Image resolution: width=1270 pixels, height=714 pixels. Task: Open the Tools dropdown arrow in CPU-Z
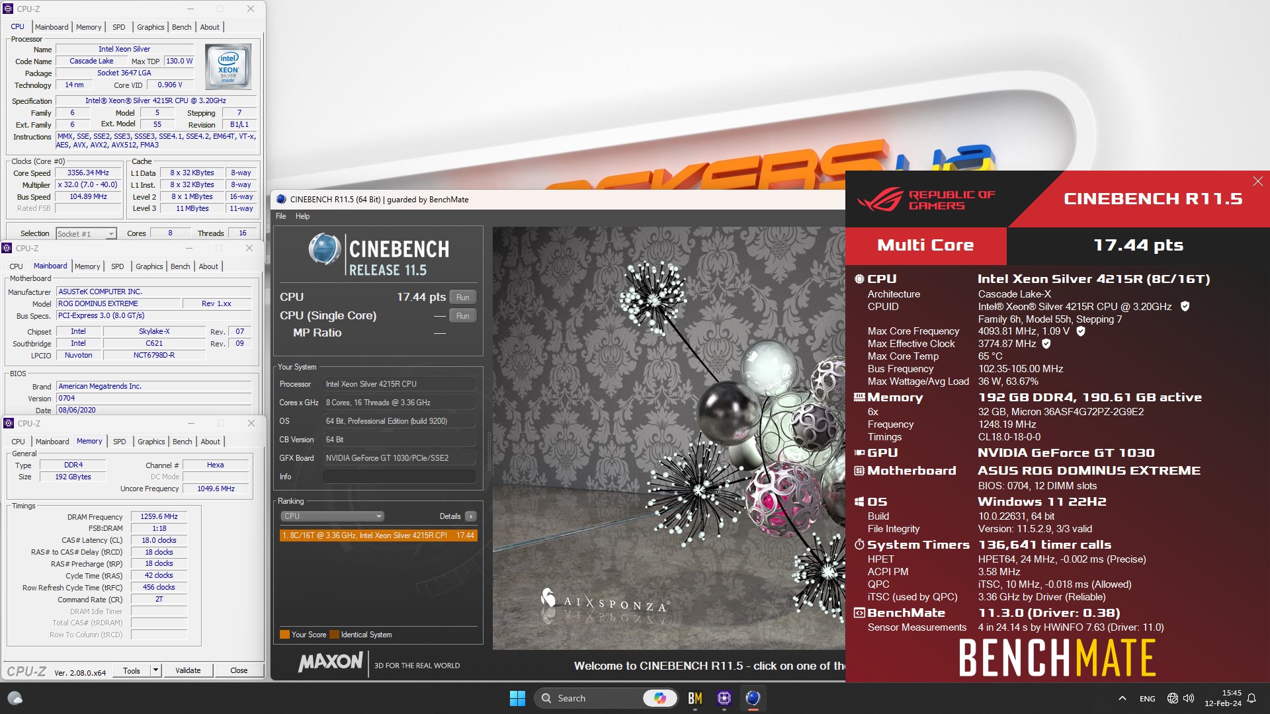coord(155,670)
